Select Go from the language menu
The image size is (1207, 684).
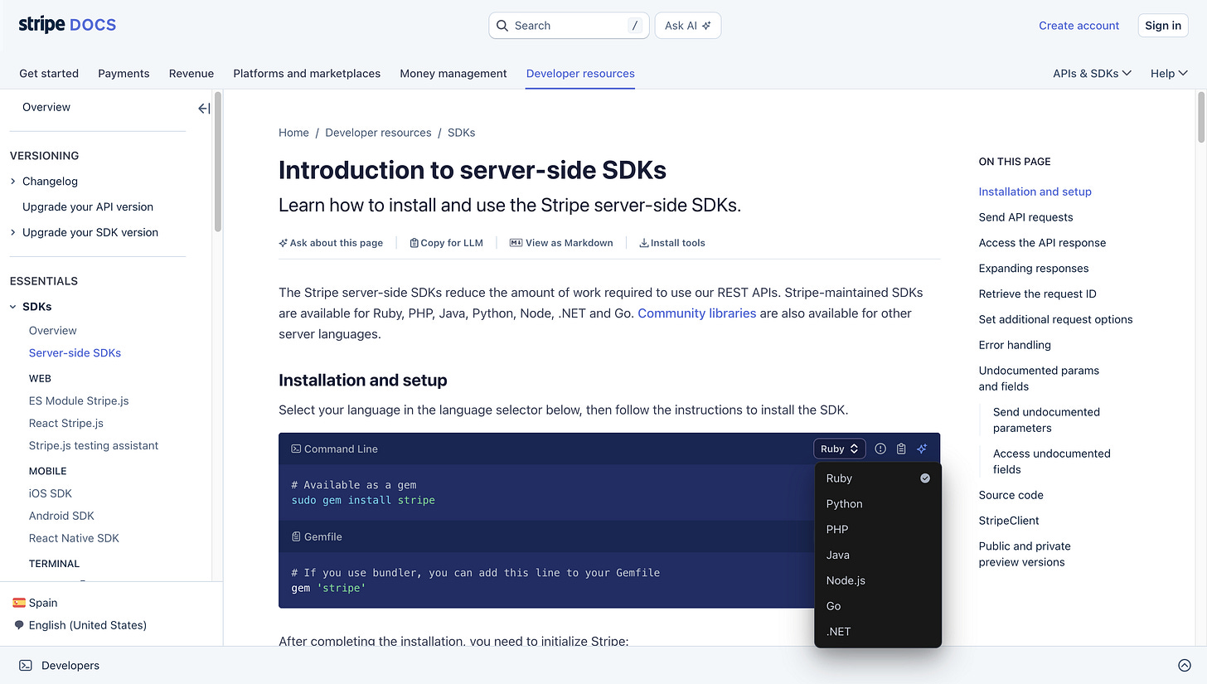(878, 606)
